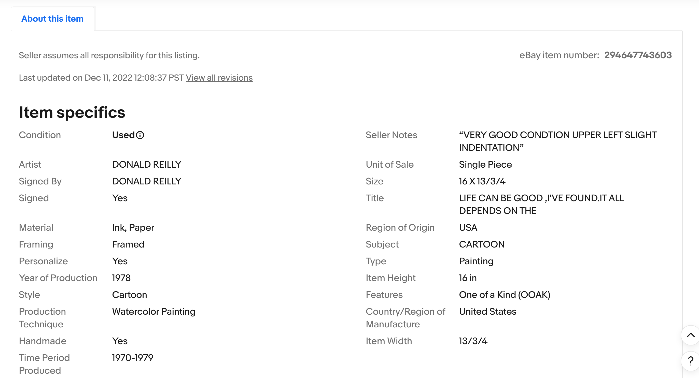Screen dimensions: 699x378
Task: Click the Year of Production value 1978
Action: coord(121,278)
